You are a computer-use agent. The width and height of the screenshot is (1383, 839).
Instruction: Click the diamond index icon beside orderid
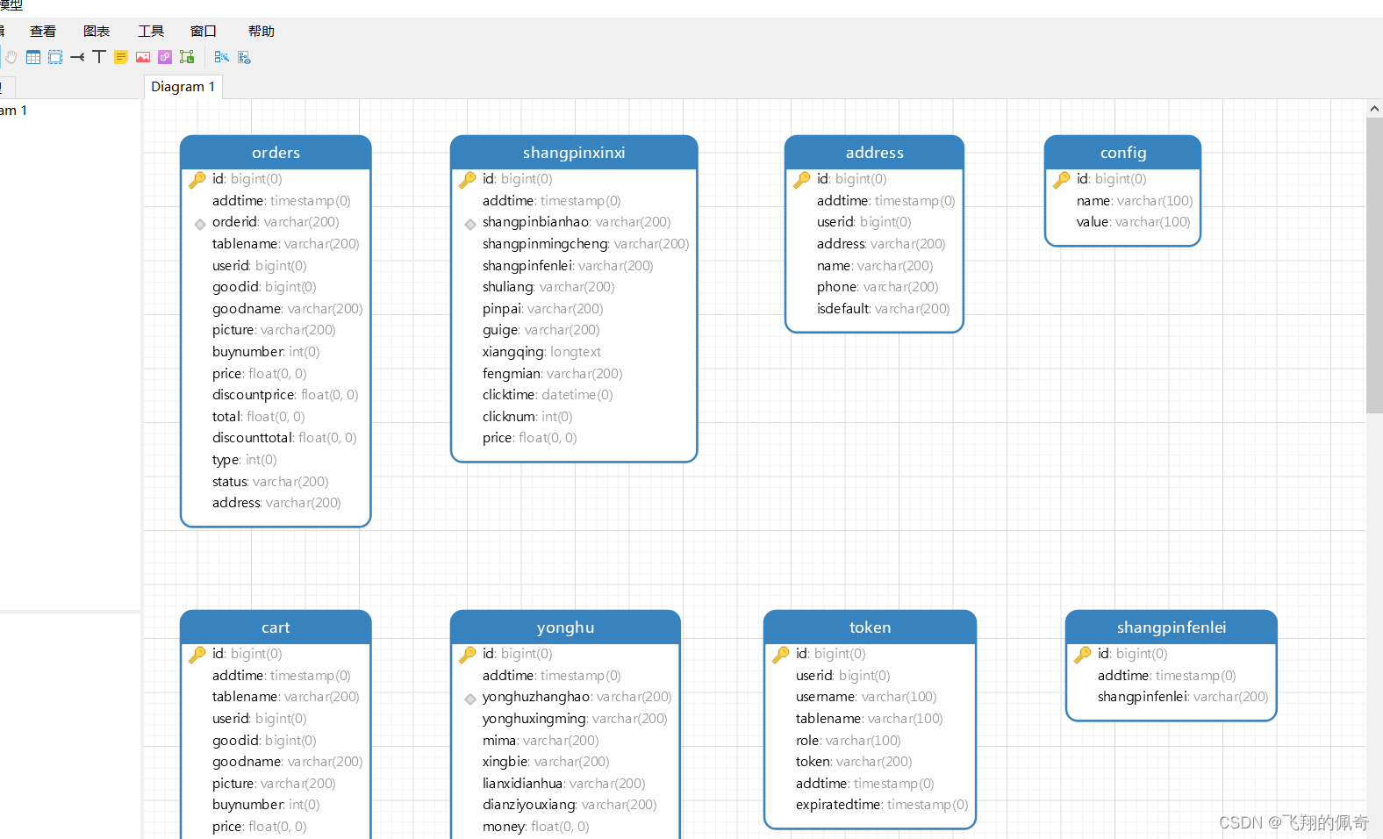tap(200, 224)
